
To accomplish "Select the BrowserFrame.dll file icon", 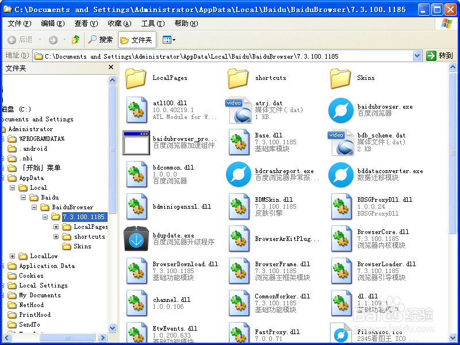I will 239,271.
